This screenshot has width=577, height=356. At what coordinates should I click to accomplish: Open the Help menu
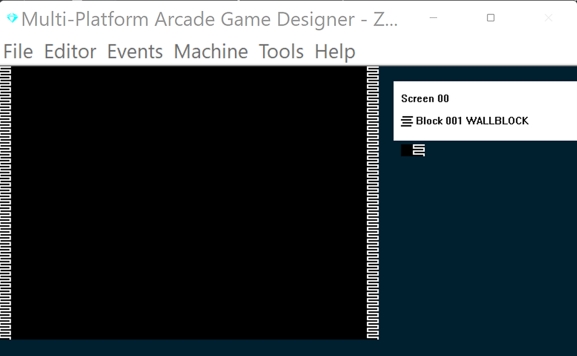tap(335, 51)
